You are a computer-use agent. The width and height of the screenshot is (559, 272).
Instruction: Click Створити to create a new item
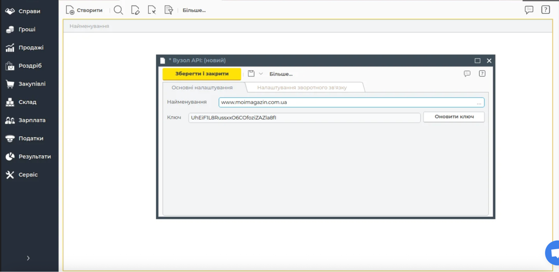click(x=84, y=10)
